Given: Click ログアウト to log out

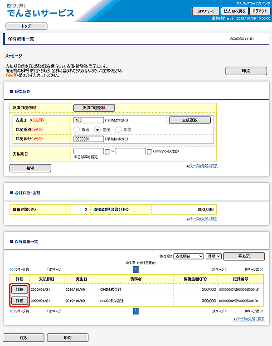Looking at the screenshot, I should click(x=260, y=11).
